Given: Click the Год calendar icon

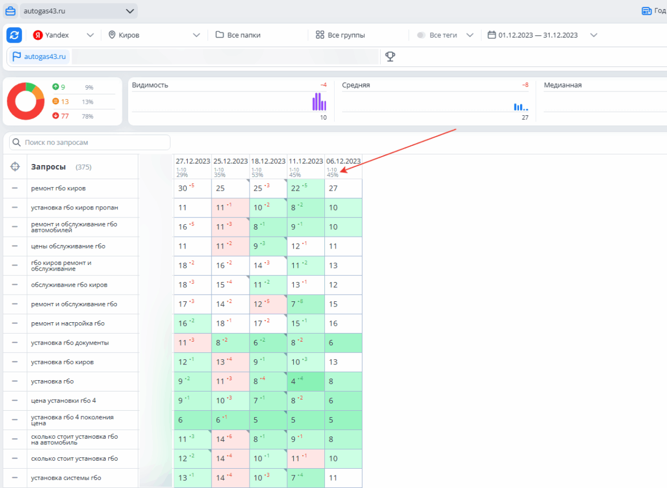Looking at the screenshot, I should click(x=646, y=11).
